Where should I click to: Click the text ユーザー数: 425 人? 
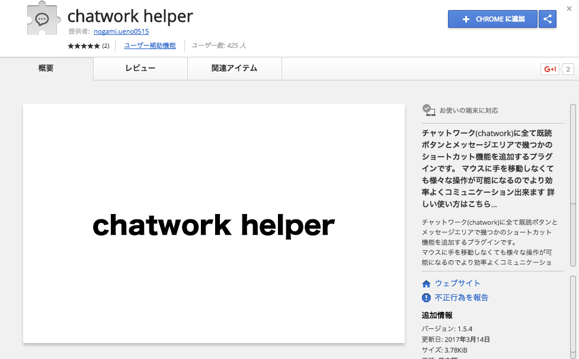pos(219,46)
